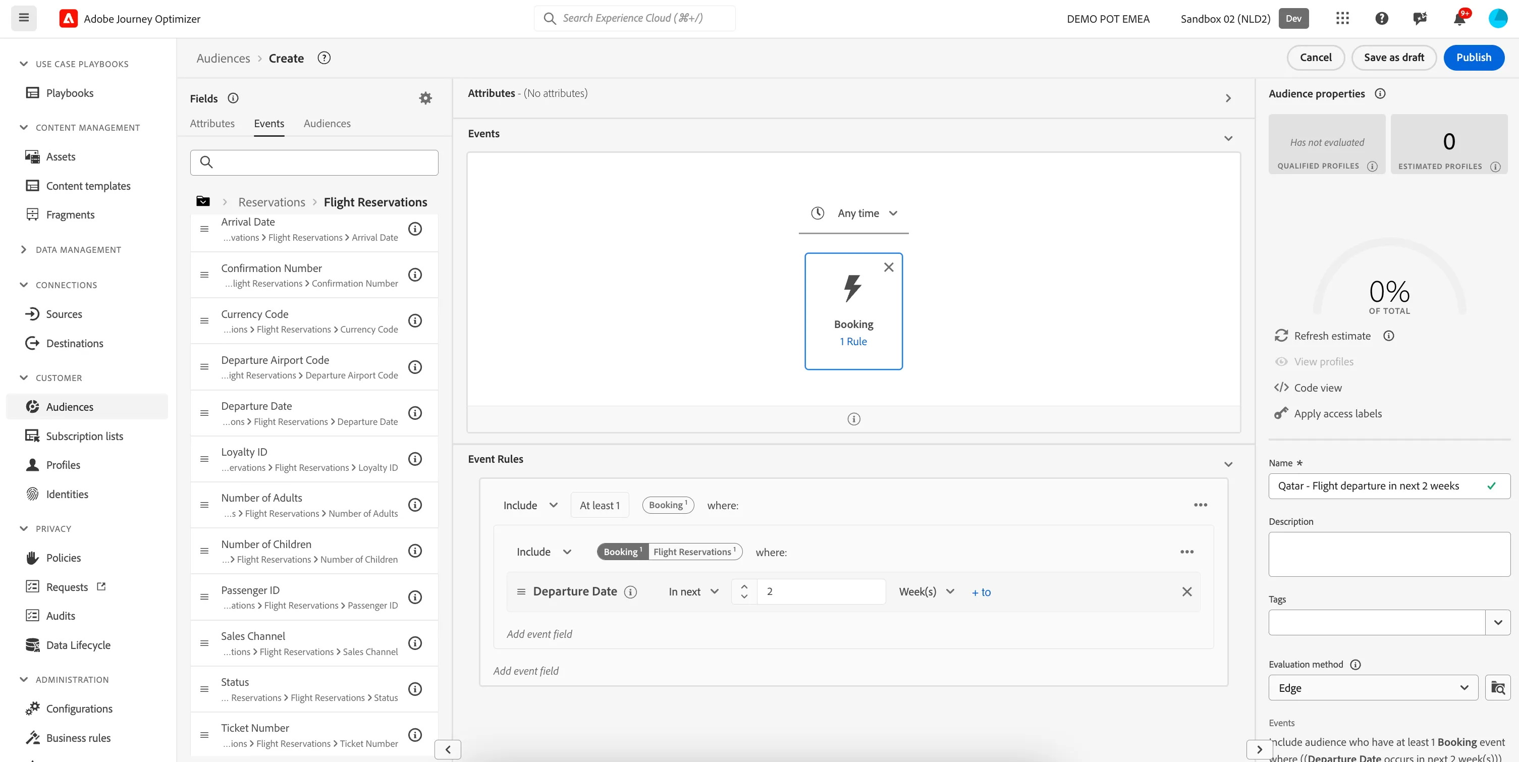The width and height of the screenshot is (1519, 762).
Task: Click the Description text area
Action: coord(1389,555)
